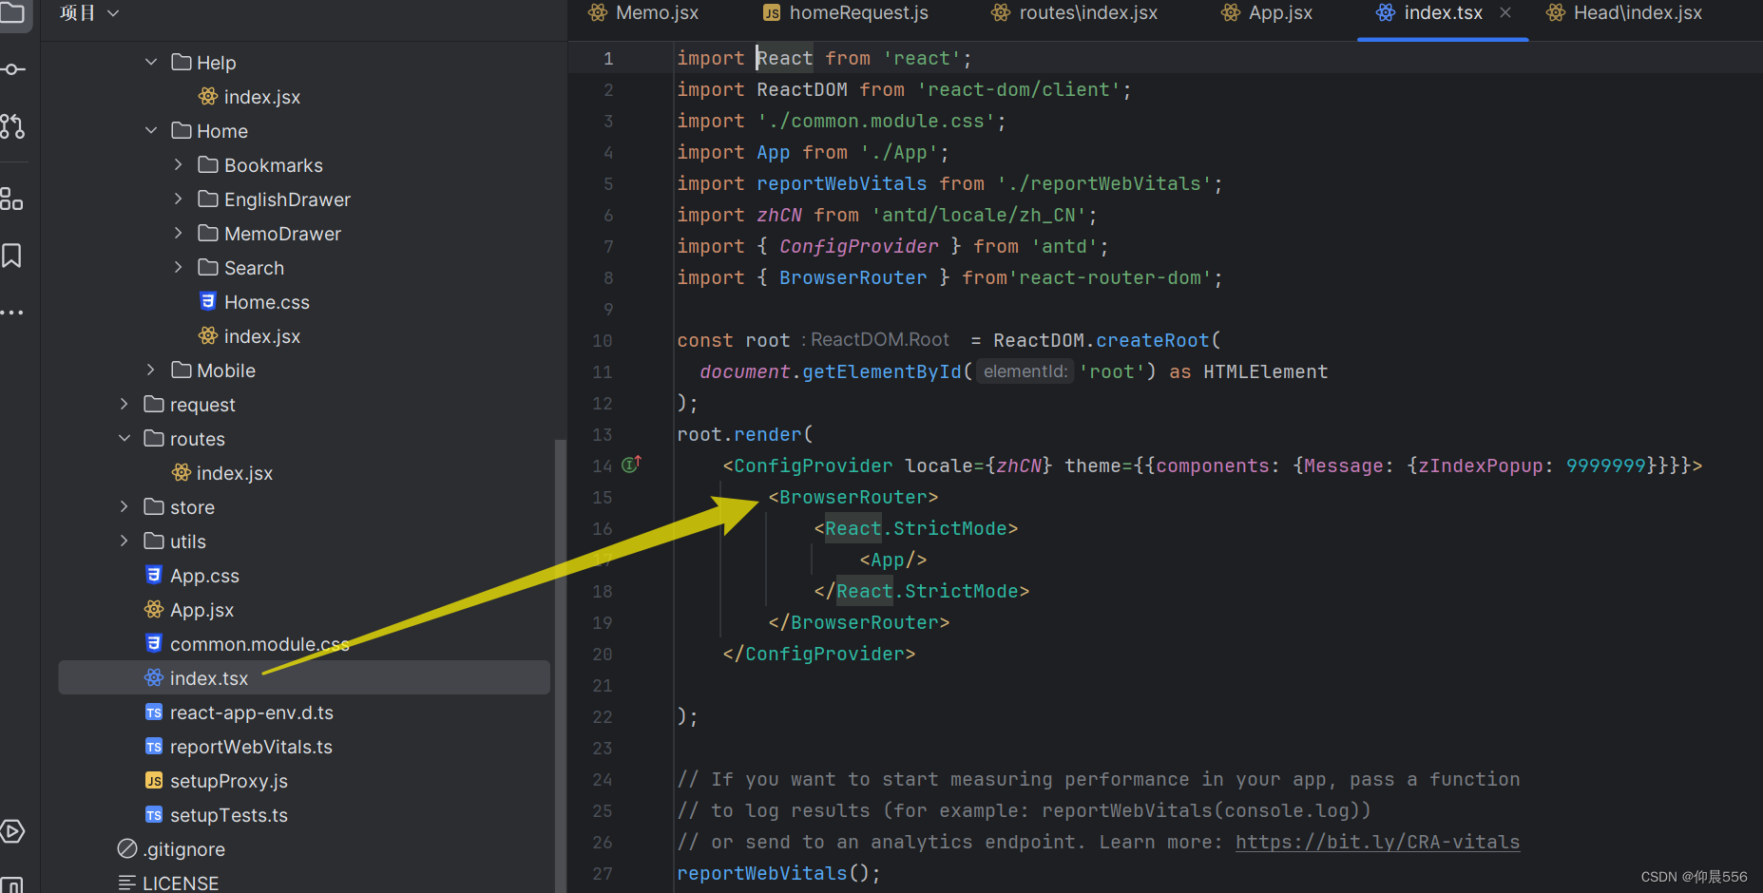
Task: Show more tool windows via ellipsis icon
Action: (x=11, y=313)
